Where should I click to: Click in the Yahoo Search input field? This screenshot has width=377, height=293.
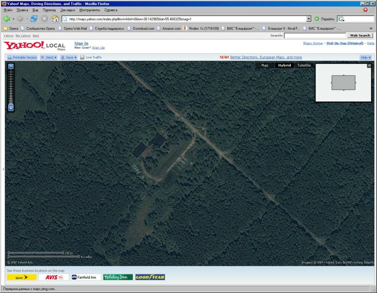click(x=315, y=35)
